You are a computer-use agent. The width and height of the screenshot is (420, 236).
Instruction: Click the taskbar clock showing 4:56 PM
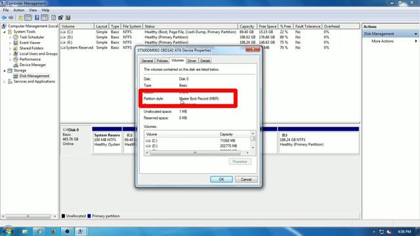pyautogui.click(x=404, y=231)
